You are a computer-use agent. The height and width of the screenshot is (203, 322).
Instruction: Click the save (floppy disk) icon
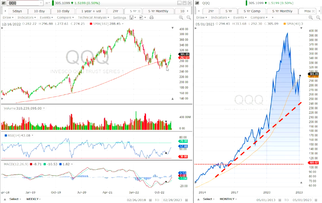click(x=132, y=17)
